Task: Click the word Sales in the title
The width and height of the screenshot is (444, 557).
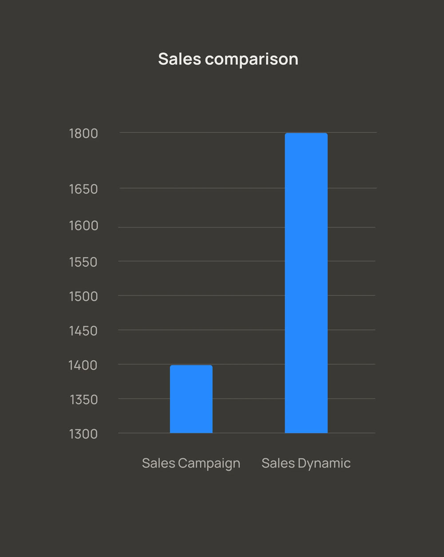Action: (179, 59)
